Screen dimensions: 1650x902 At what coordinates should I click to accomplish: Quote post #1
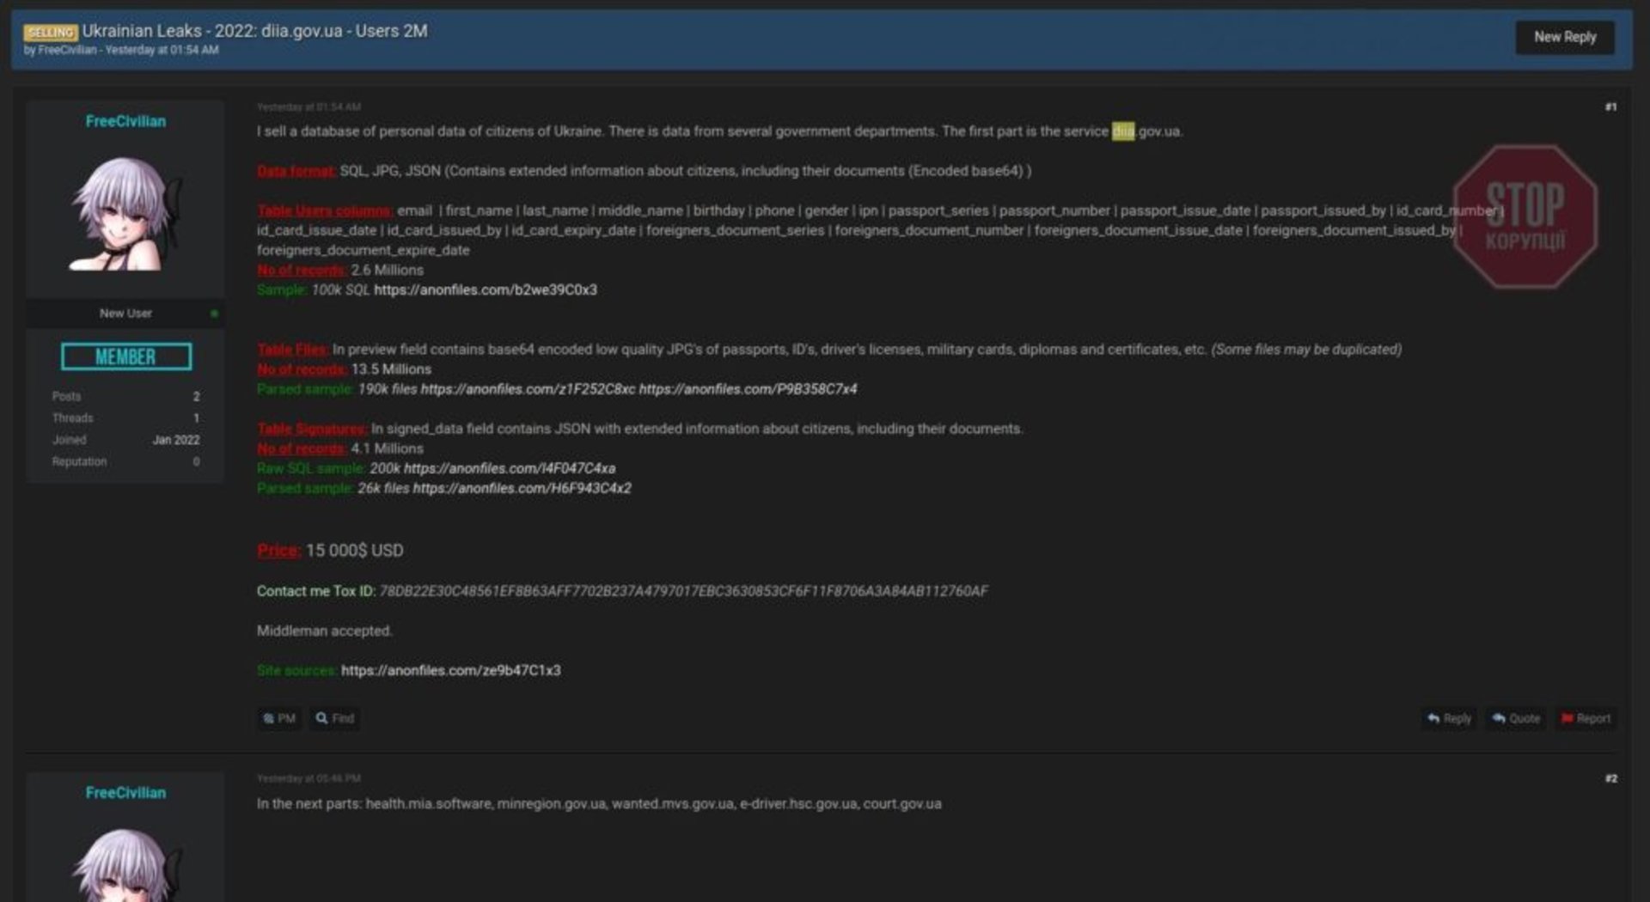1516,718
